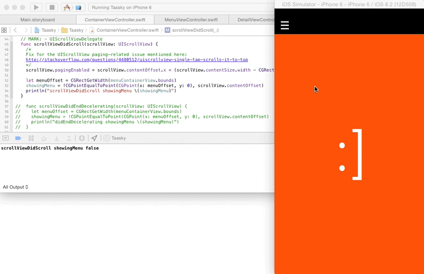Open the All Output filter dropdown
Screen dimensions: 424x274
15,187
